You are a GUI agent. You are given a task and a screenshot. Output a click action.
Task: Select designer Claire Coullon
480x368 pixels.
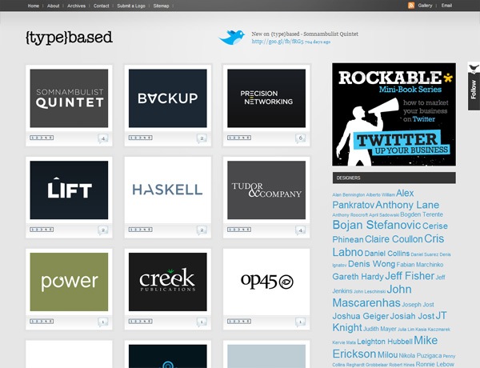click(x=394, y=239)
